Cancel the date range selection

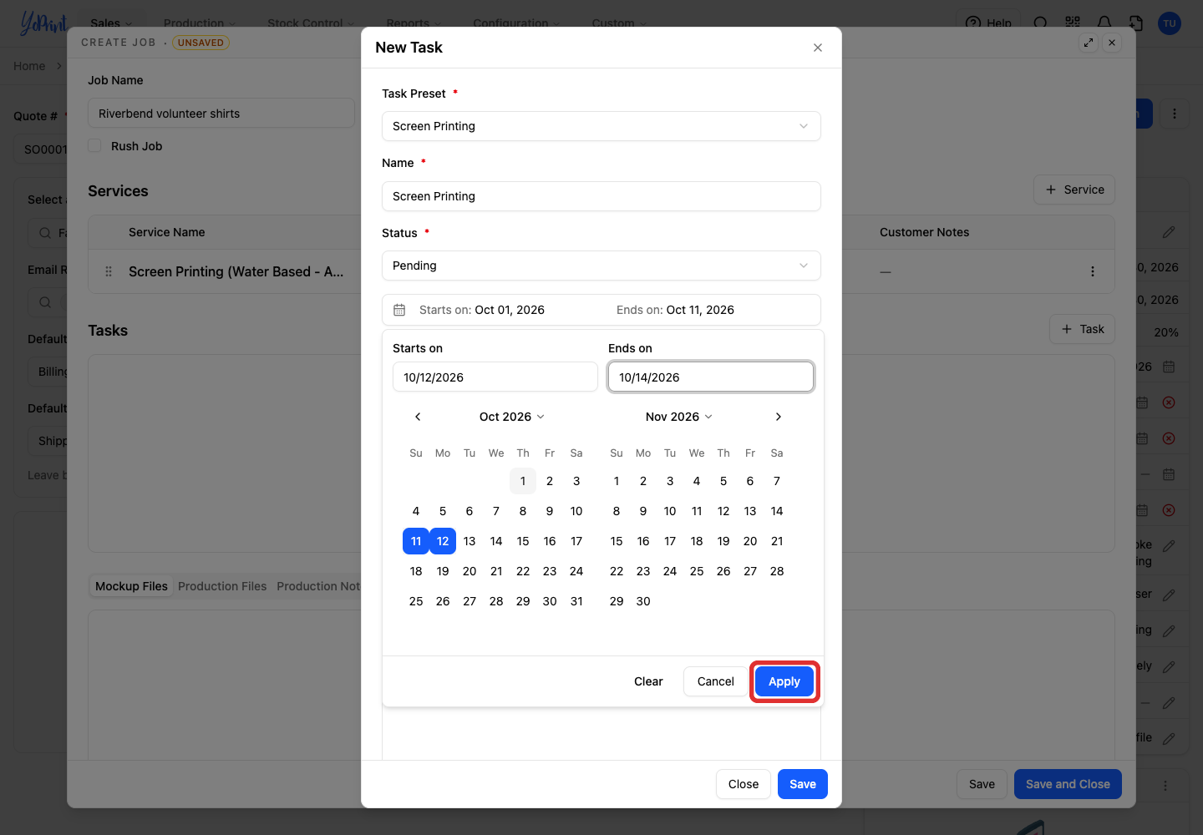[x=716, y=681]
